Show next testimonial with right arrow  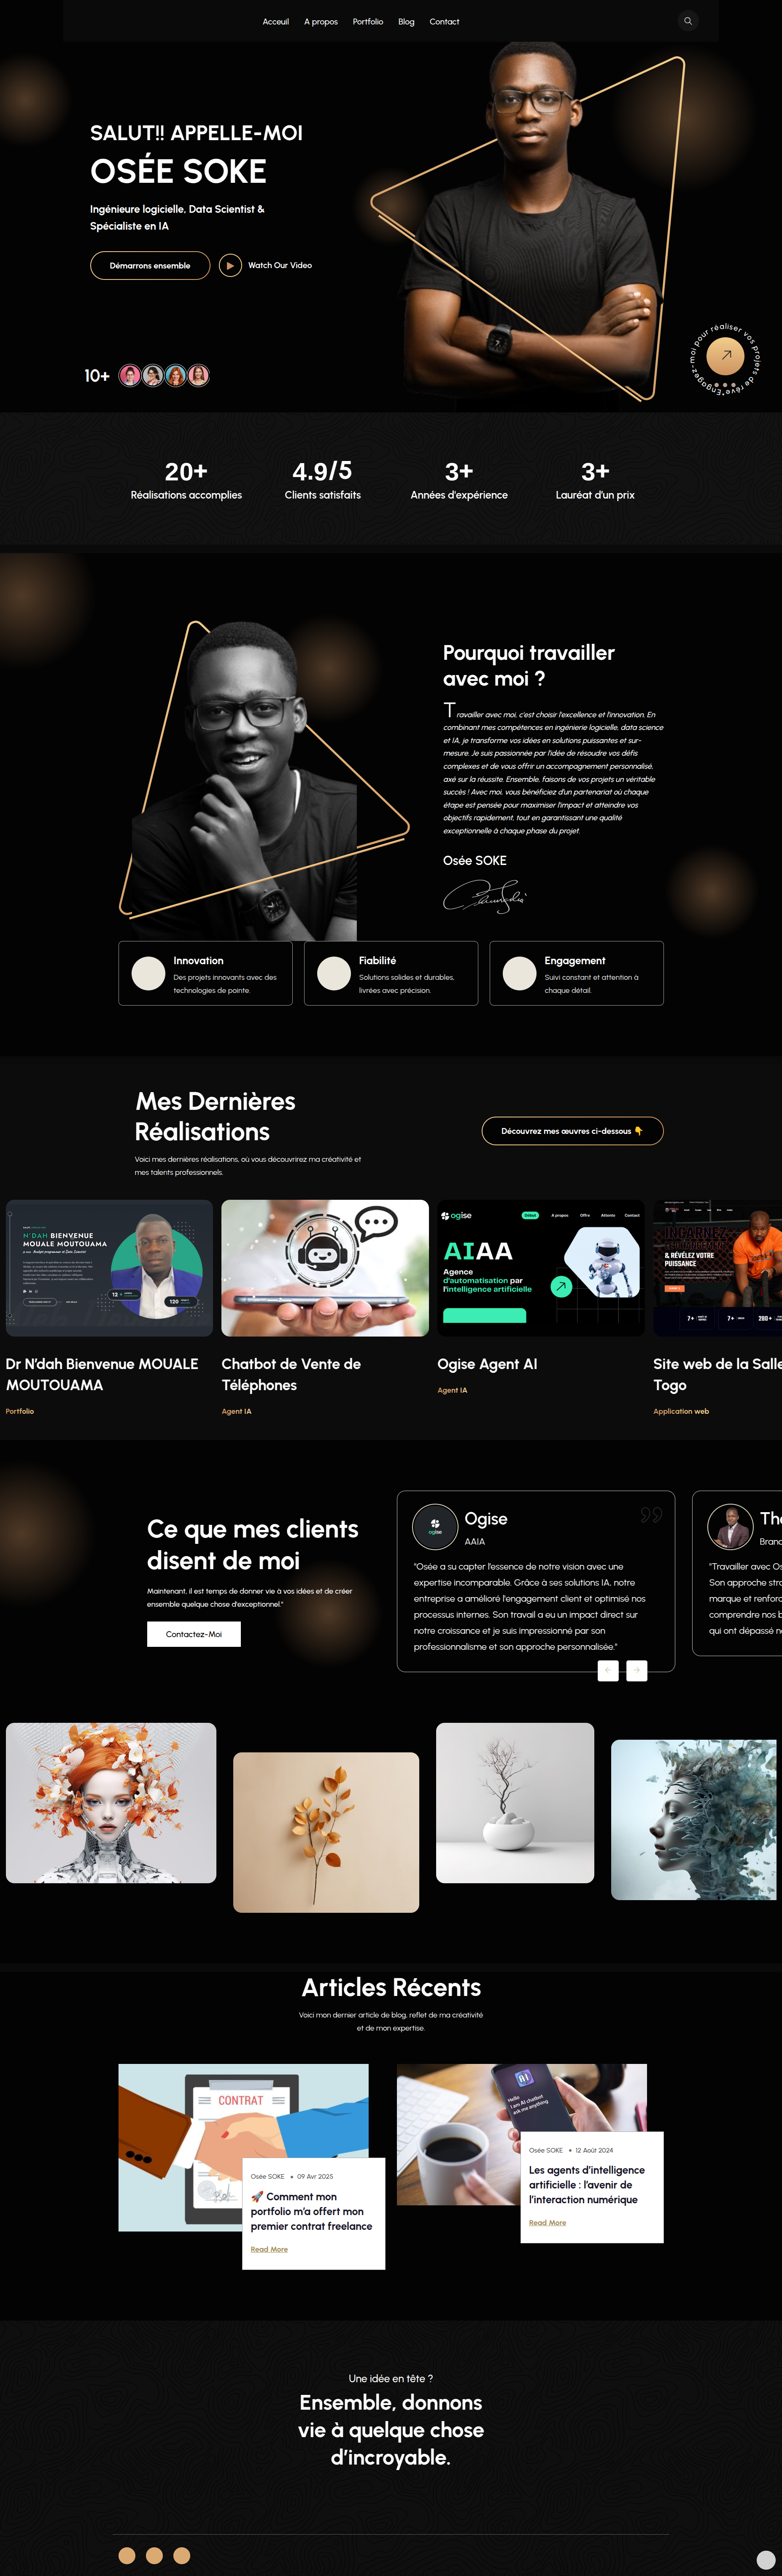(636, 1670)
